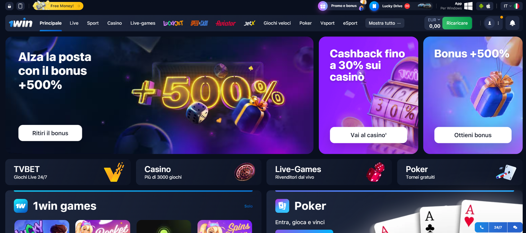526x233 pixels.
Task: Open the mobile phone version icon
Action: [x=20, y=6]
